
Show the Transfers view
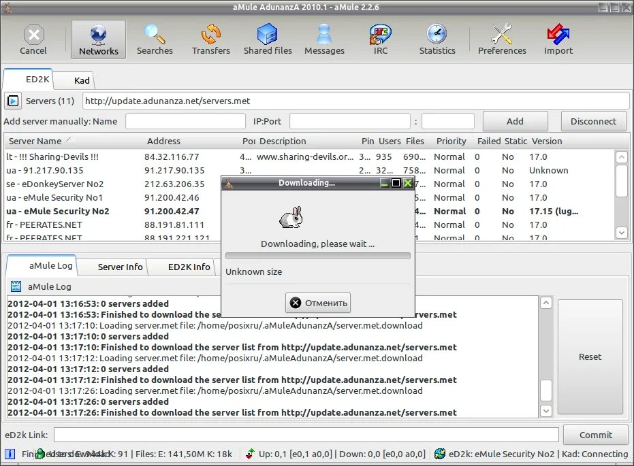[x=210, y=39]
